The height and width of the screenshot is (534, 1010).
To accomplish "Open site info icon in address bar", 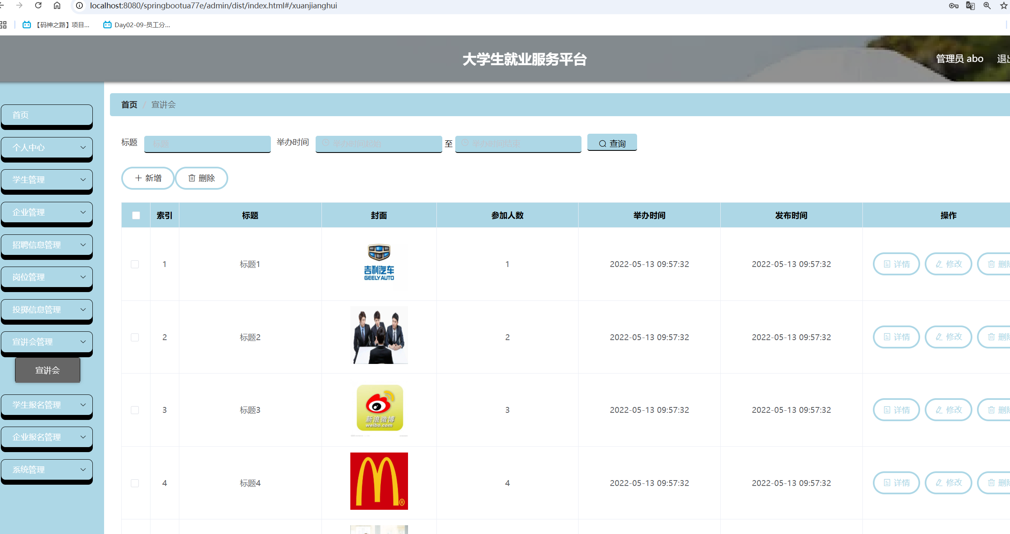I will pyautogui.click(x=79, y=5).
